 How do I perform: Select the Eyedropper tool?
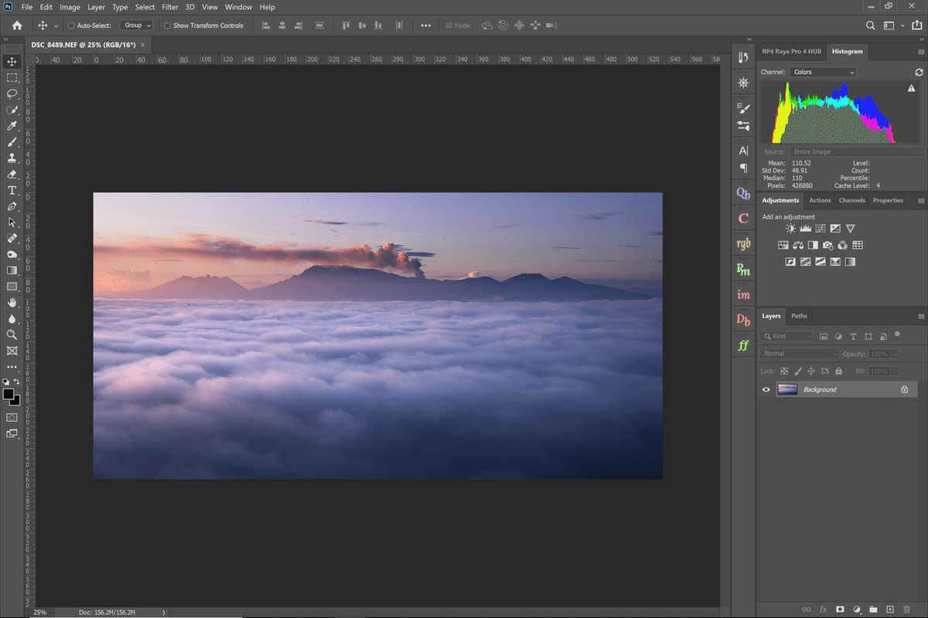pos(12,126)
